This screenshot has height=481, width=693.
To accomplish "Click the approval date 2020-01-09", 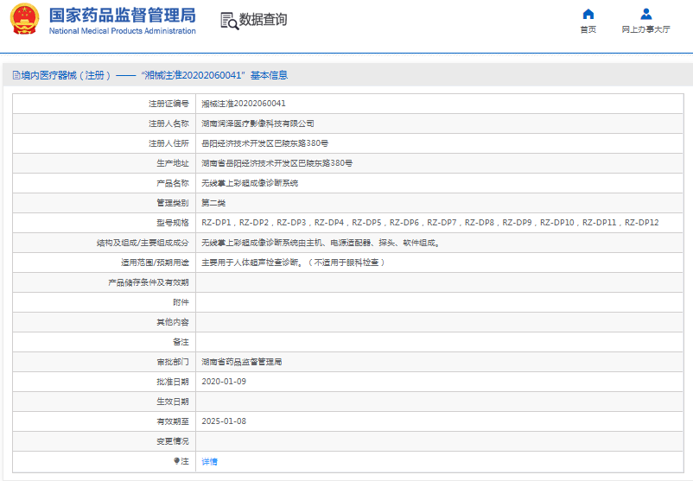I will coord(224,382).
